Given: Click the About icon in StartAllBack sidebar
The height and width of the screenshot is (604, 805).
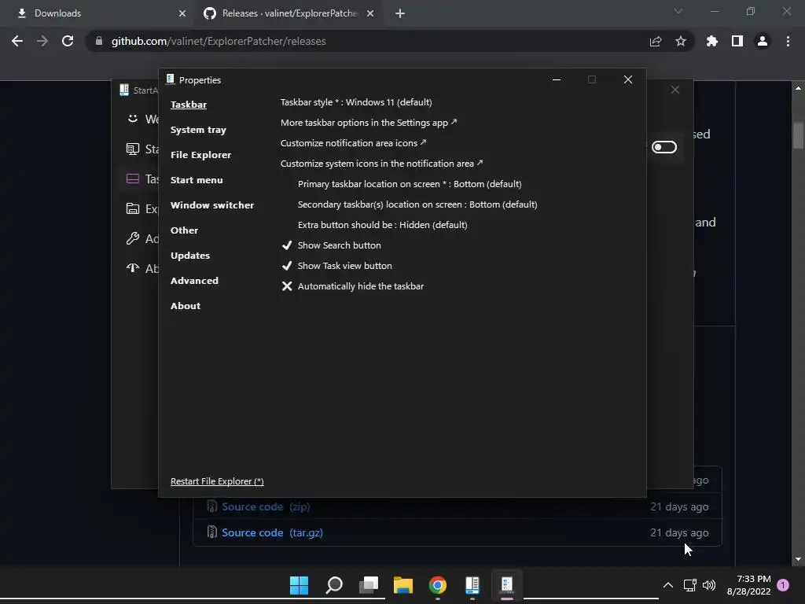Looking at the screenshot, I should coord(132,268).
